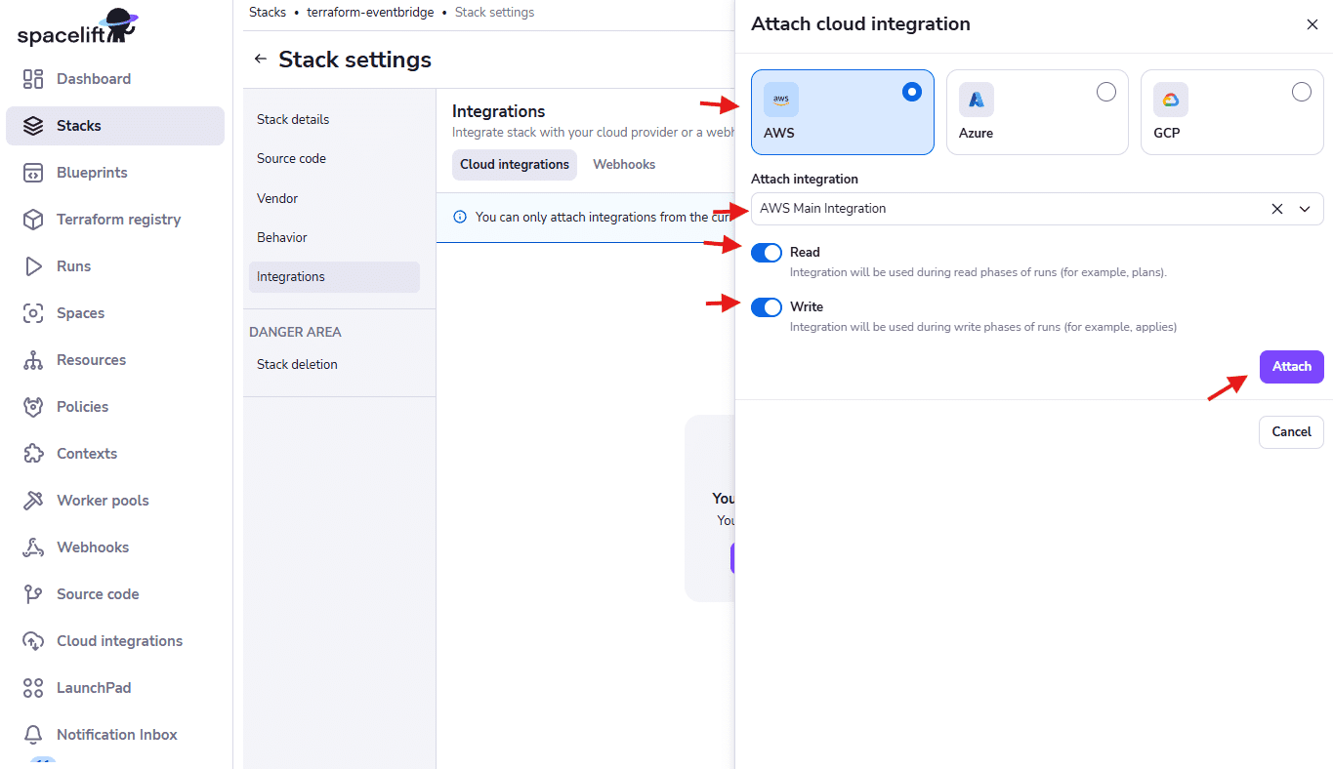Expand the Attach integration dropdown chevron
The width and height of the screenshot is (1333, 769).
coord(1305,209)
